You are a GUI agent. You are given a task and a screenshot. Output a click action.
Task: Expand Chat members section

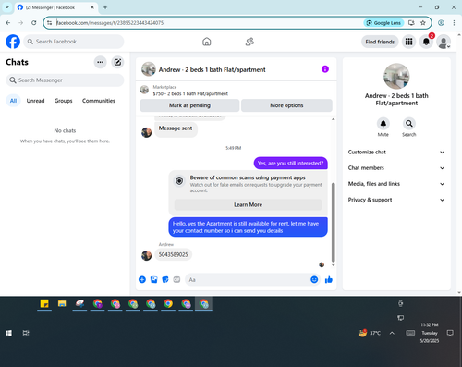pos(396,168)
